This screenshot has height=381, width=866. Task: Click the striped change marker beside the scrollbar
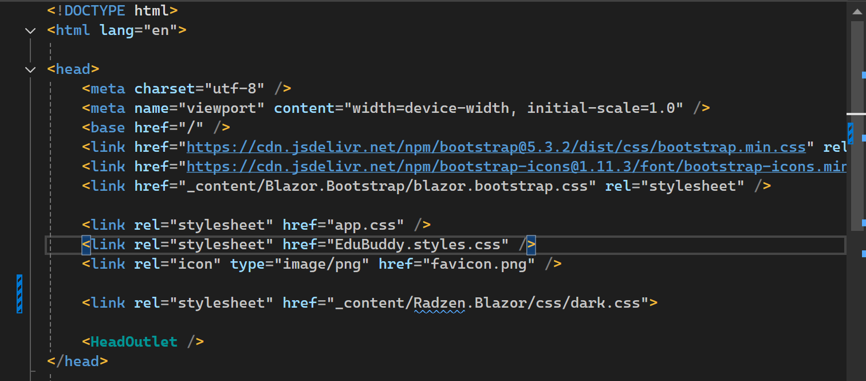pyautogui.click(x=850, y=132)
